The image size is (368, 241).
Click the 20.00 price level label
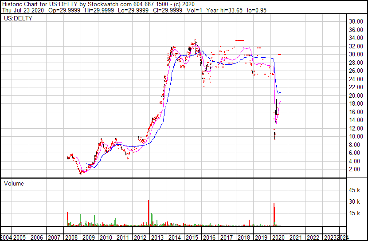click(x=356, y=95)
